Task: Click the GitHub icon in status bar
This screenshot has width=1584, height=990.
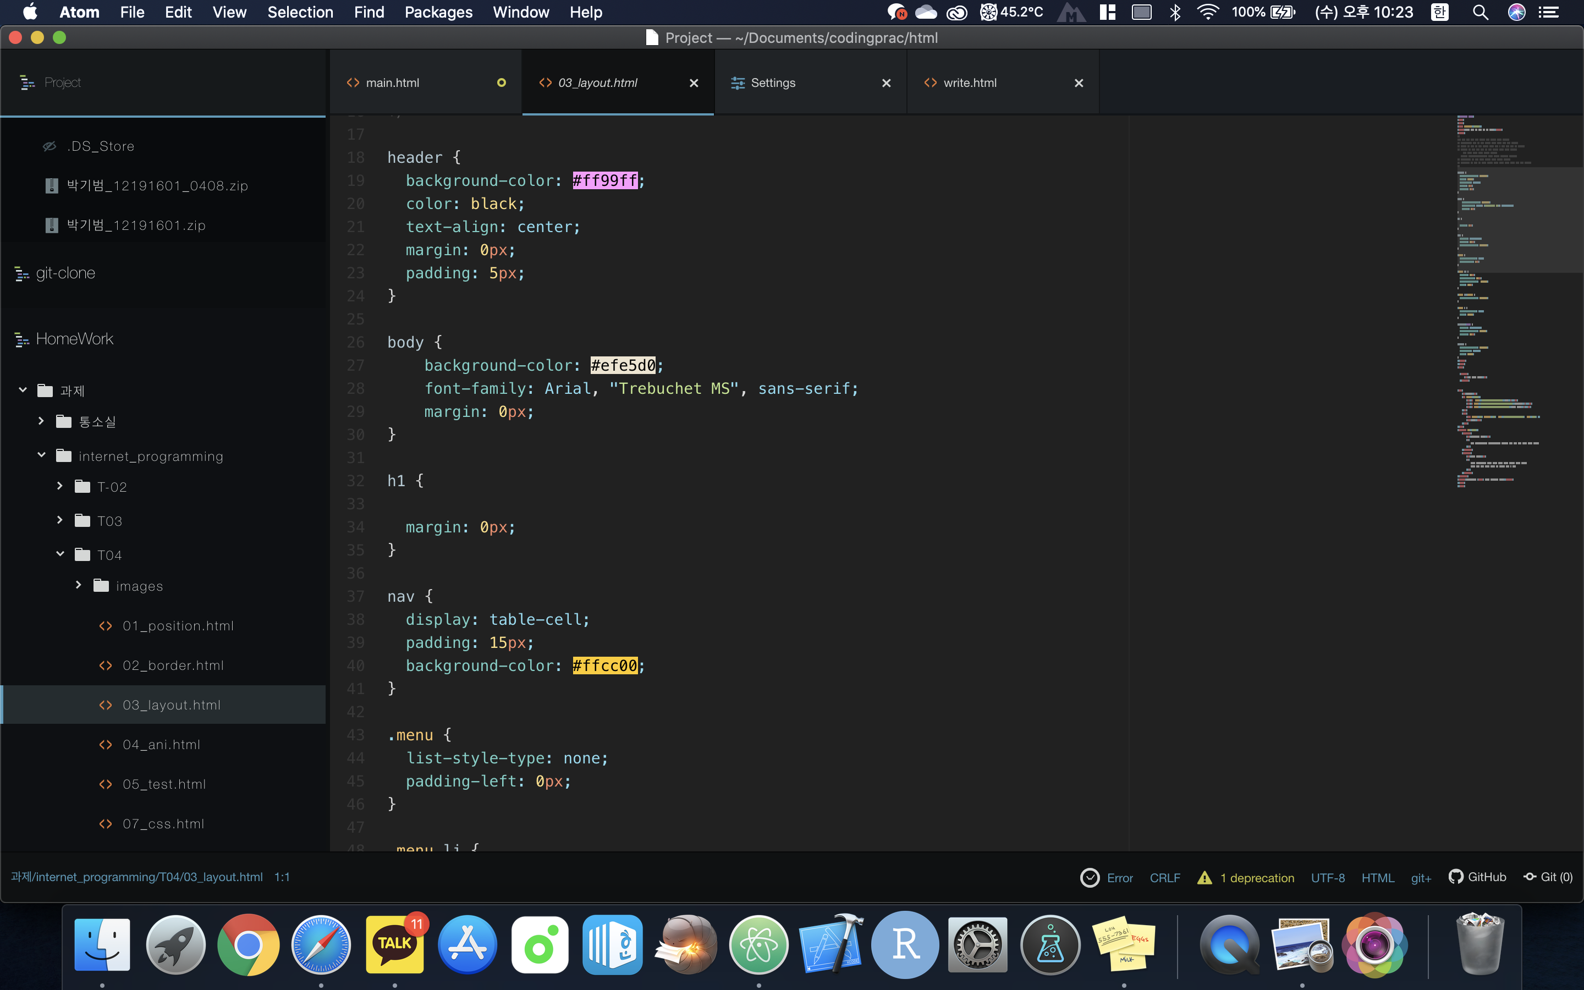Action: (x=1456, y=877)
